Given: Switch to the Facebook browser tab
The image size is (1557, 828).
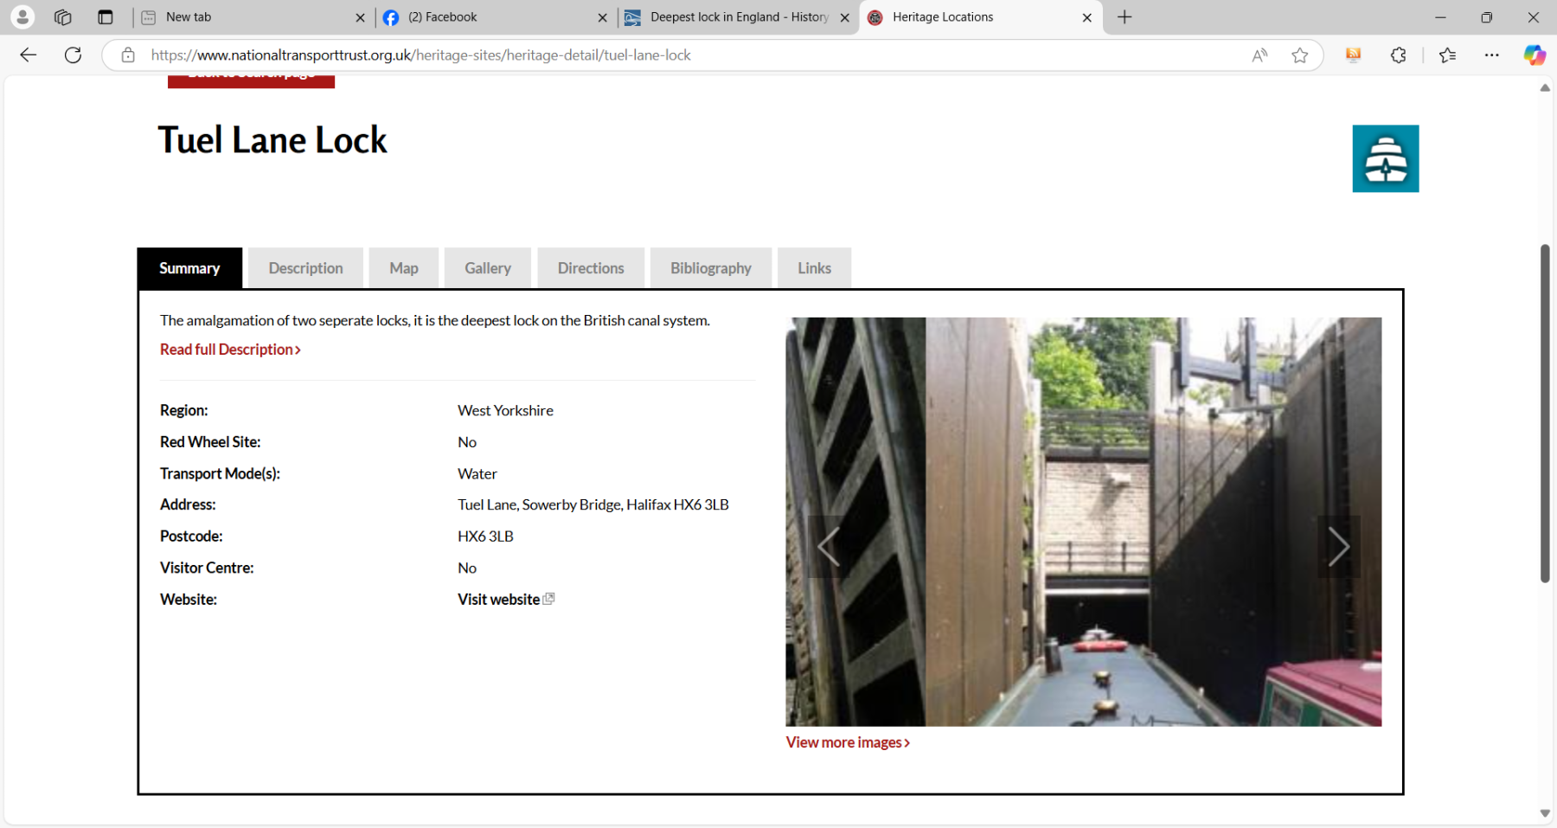Looking at the screenshot, I should [497, 17].
